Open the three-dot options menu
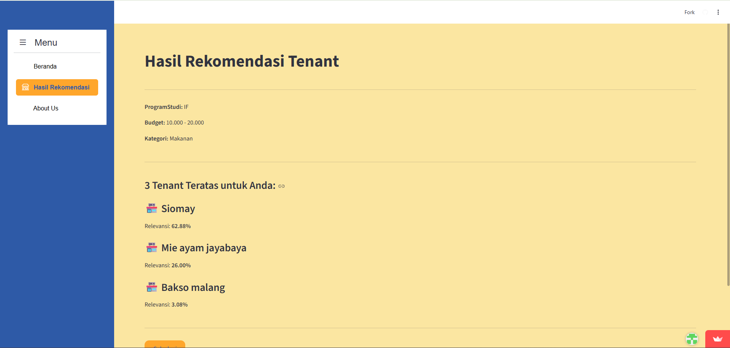 (x=718, y=12)
